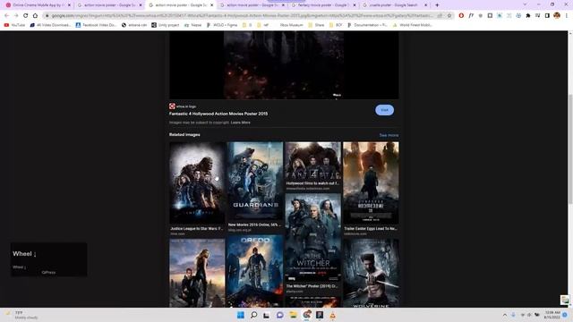The width and height of the screenshot is (573, 322).
Task: Open the Documentation bookmark
Action: tap(367, 25)
